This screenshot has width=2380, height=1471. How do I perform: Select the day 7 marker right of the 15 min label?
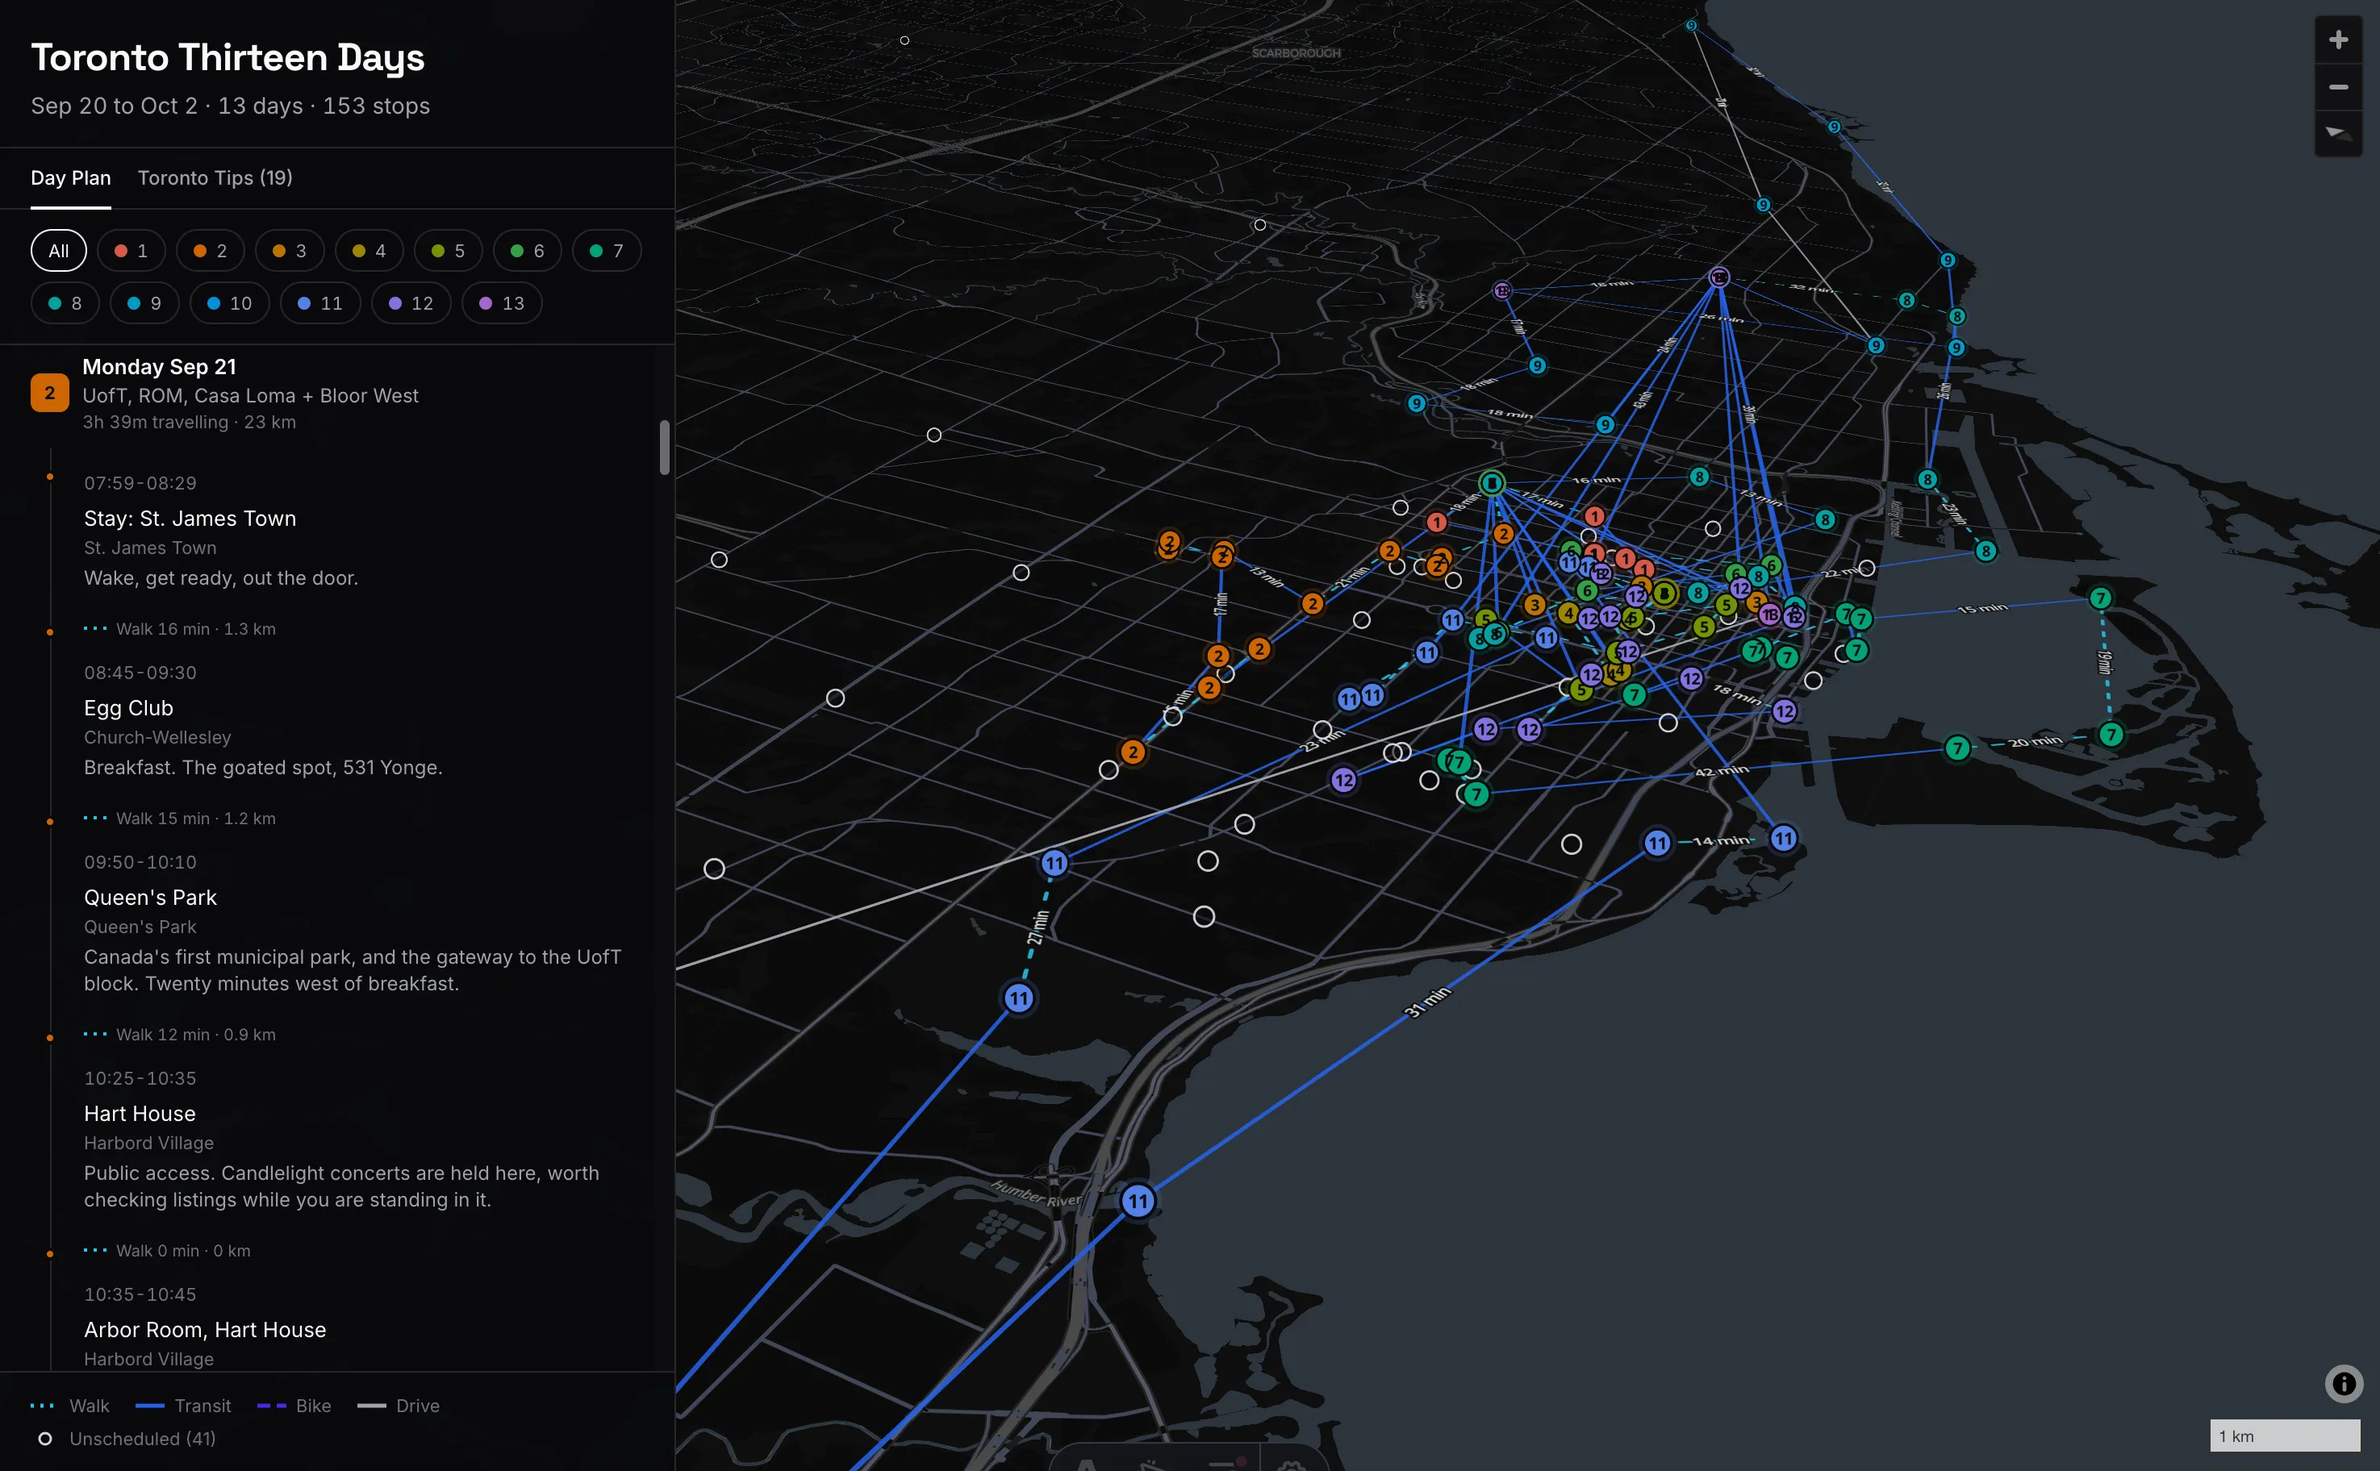coord(2100,598)
